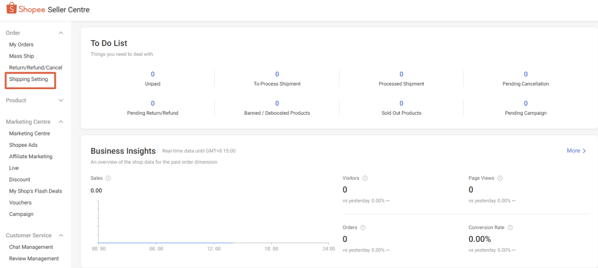598x268 pixels.
Task: Open My Orders in the sidebar
Action: pyautogui.click(x=21, y=44)
